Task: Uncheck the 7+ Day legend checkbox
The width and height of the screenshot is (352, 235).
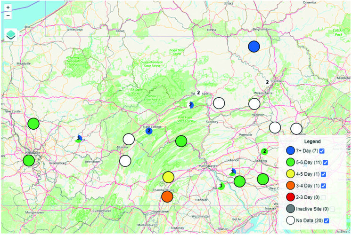Action: 322,151
